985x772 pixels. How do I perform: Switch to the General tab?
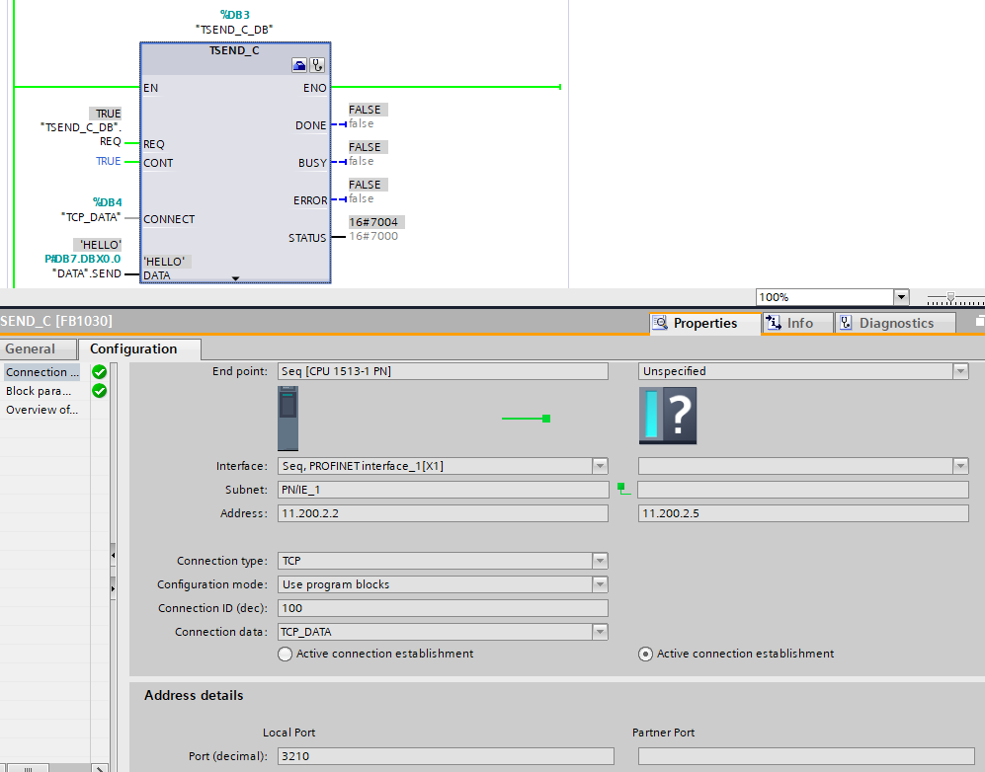pyautogui.click(x=30, y=348)
